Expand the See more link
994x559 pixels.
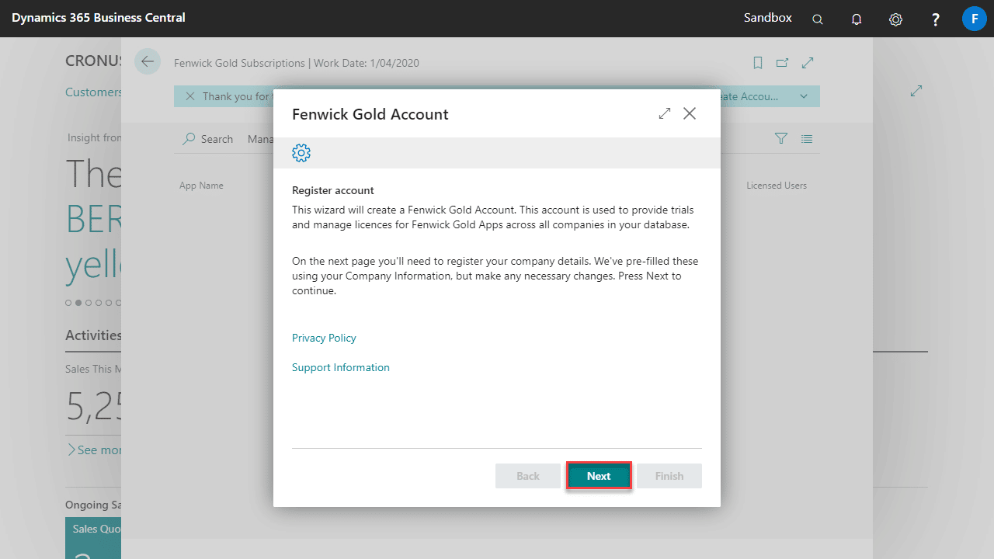(x=95, y=450)
